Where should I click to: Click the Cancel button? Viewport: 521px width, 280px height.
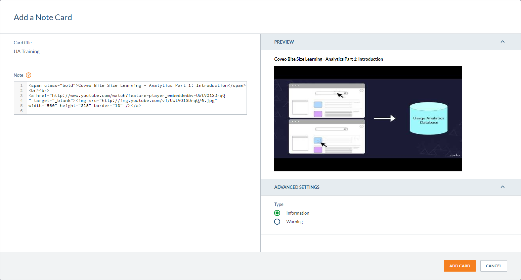point(493,266)
